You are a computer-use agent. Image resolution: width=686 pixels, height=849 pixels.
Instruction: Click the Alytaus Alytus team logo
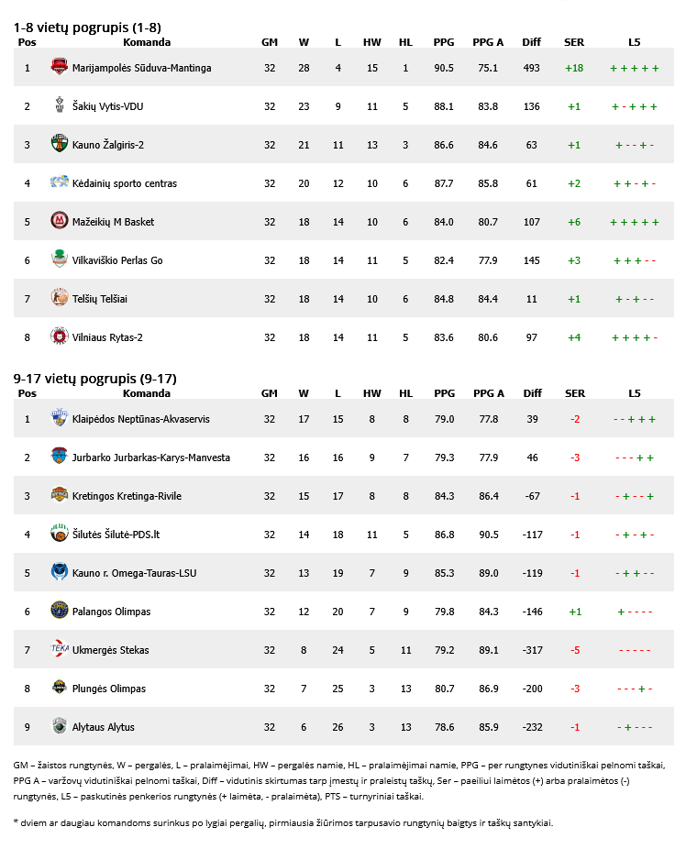[x=60, y=727]
